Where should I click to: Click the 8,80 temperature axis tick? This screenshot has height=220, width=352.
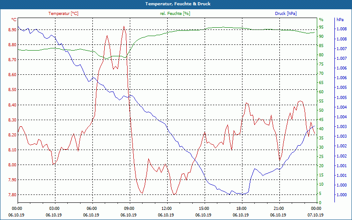pyautogui.click(x=12, y=45)
